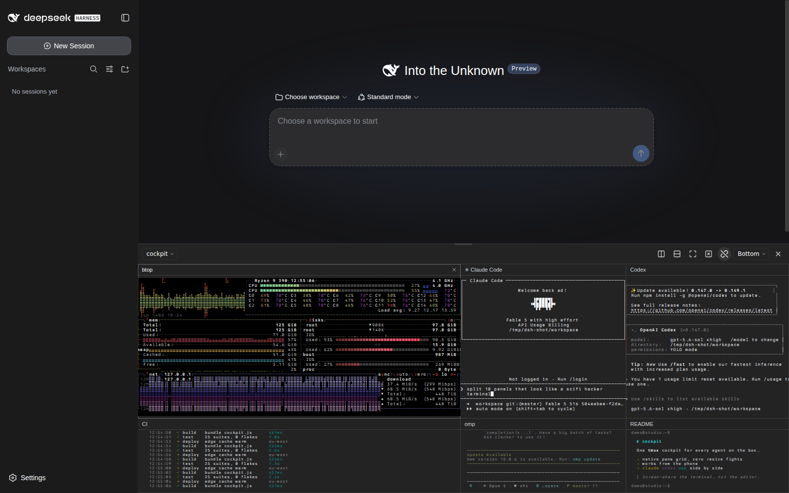Click the Claude Code prompt input line
This screenshot has height=493, width=789.
click(542, 391)
